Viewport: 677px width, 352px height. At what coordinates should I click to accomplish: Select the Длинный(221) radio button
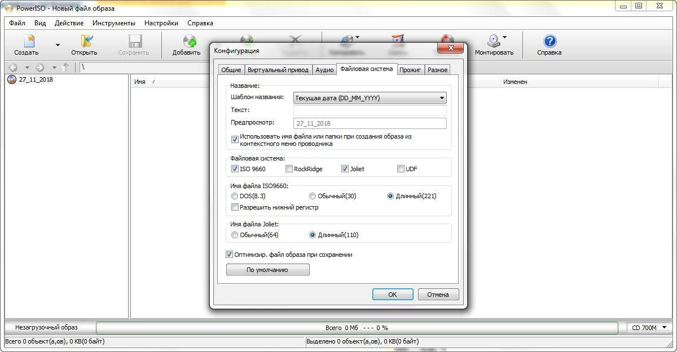(390, 197)
